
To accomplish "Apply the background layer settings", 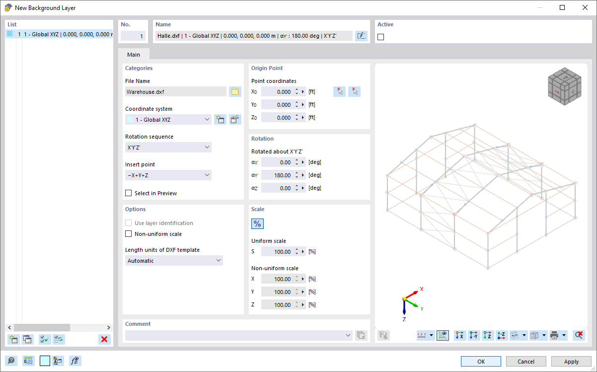I will coord(571,361).
